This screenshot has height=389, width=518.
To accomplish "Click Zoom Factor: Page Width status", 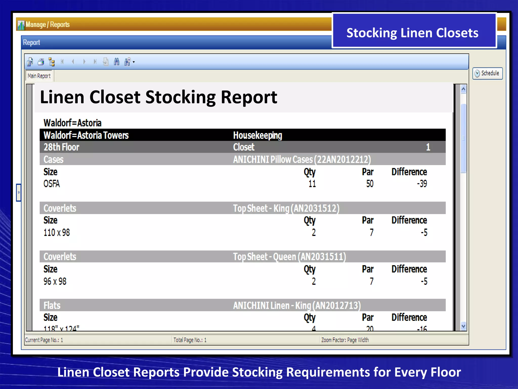I will pyautogui.click(x=345, y=340).
